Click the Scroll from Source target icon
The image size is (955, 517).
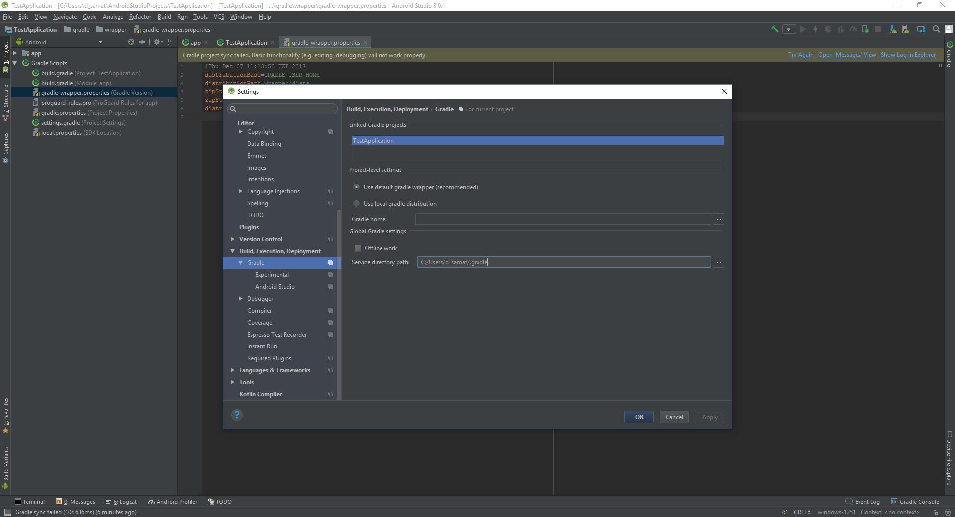pos(131,42)
